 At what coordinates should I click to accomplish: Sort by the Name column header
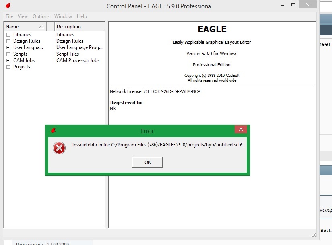click(x=25, y=27)
